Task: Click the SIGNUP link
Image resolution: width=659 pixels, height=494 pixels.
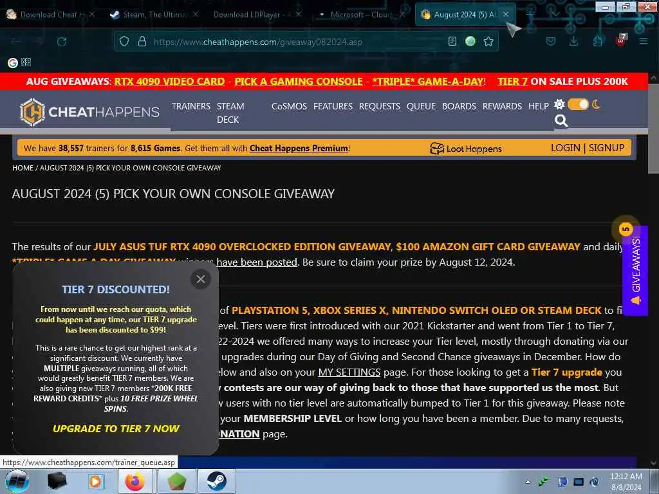Action: [x=606, y=148]
